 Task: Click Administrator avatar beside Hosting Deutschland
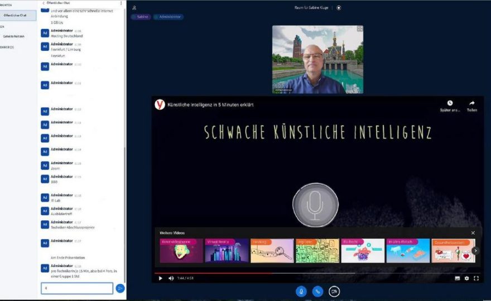coord(45,33)
